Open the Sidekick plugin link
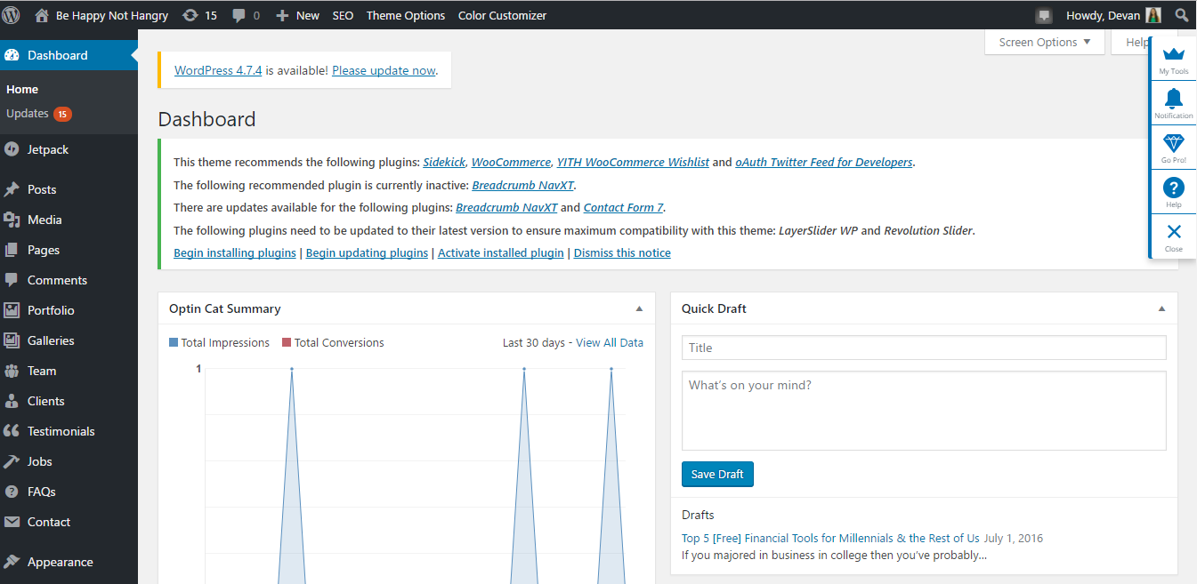This screenshot has height=584, width=1197. click(x=444, y=163)
